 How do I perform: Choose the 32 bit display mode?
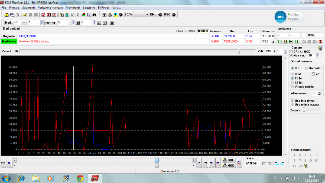pyautogui.click(x=292, y=82)
